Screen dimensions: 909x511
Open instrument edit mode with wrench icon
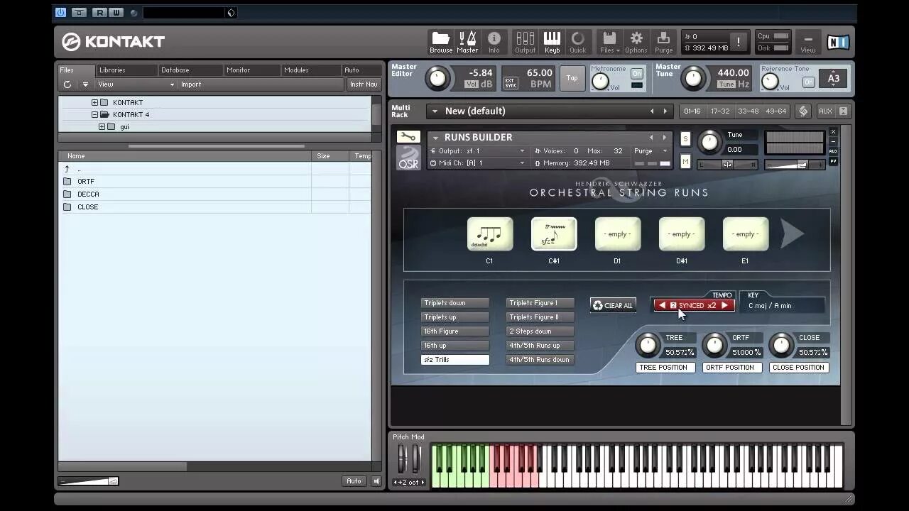[408, 137]
